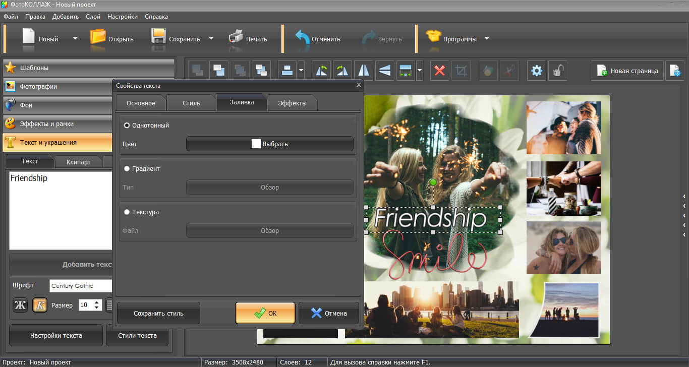Confirm with the ОК button
Screen dimensions: 689x367
pos(265,313)
